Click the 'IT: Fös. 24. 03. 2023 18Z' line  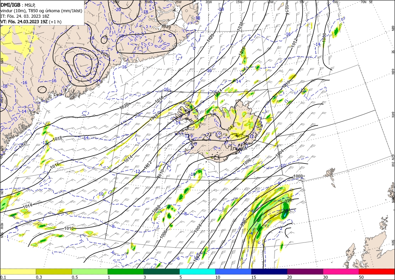[25, 16]
